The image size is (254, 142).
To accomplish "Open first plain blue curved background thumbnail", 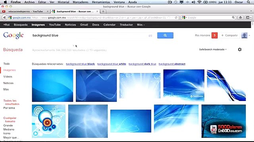I will click(x=52, y=86).
